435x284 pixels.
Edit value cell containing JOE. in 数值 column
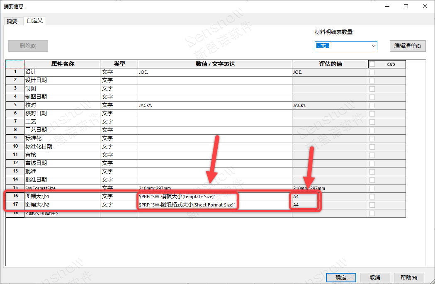214,72
